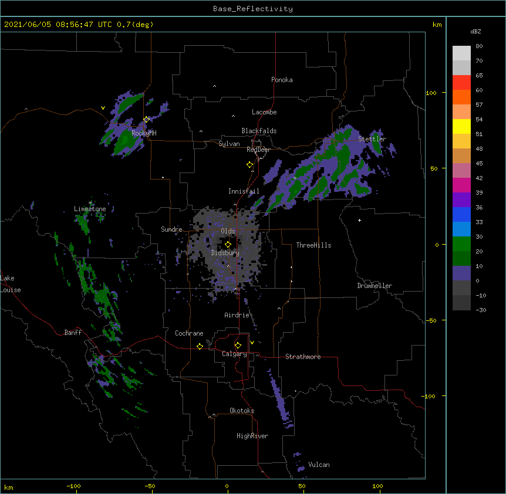Pick the purple 39 dBZ legend swatch
The height and width of the screenshot is (494, 506).
tap(461, 199)
